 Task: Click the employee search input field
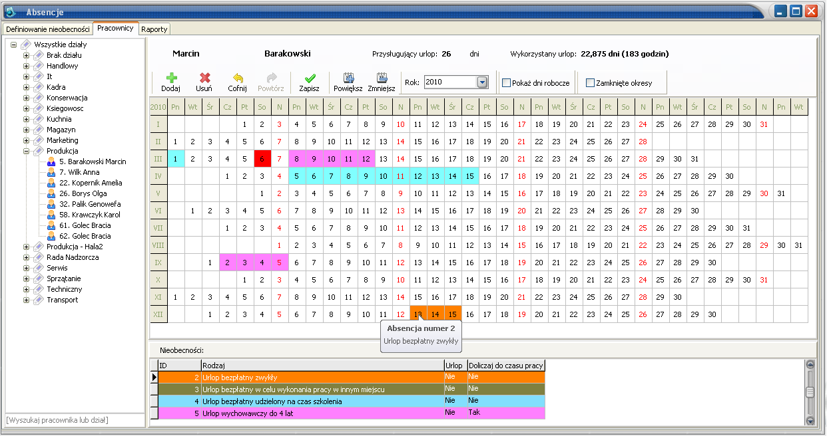pyautogui.click(x=74, y=420)
